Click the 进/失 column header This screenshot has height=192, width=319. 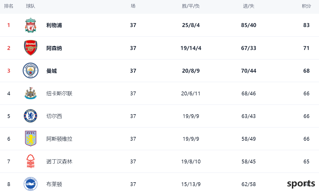pyautogui.click(x=249, y=6)
